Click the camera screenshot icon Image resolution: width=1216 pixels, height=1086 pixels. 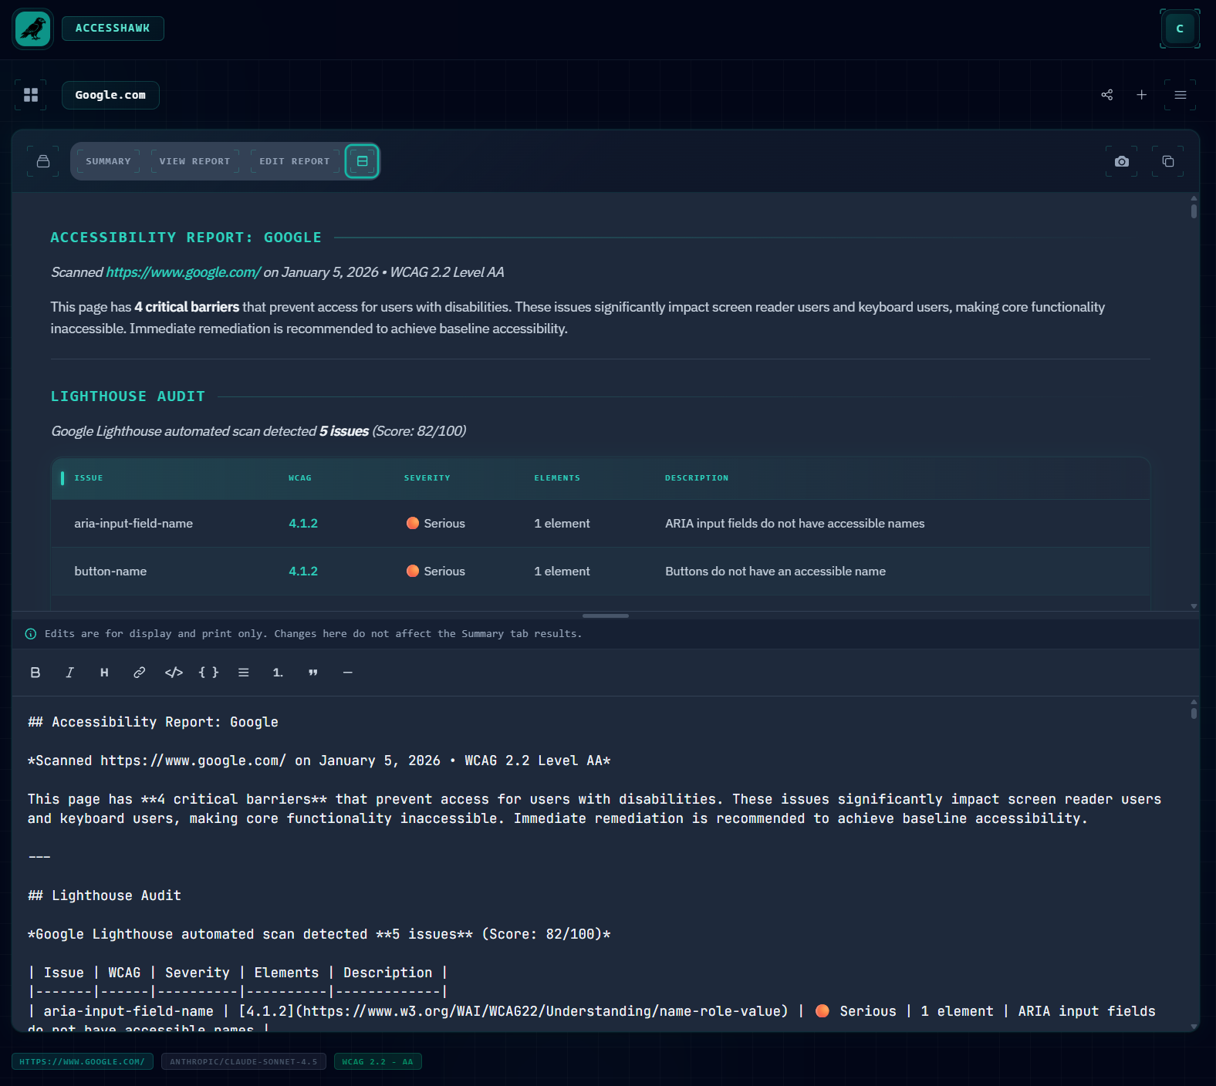1122,161
